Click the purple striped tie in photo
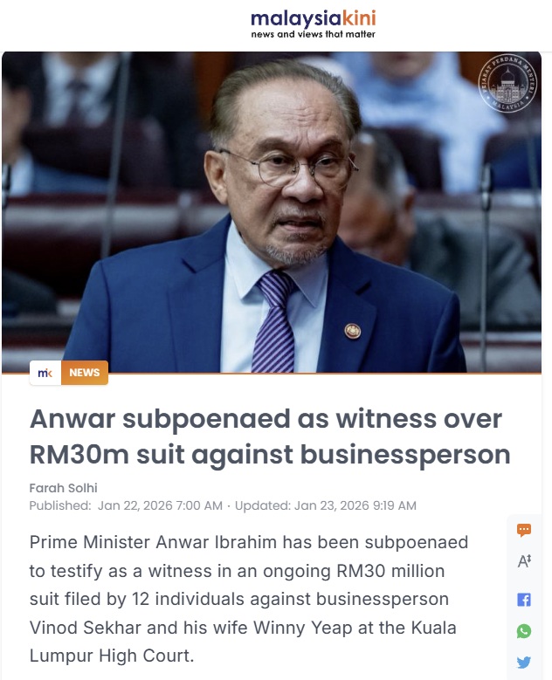Image resolution: width=552 pixels, height=680 pixels. point(275,321)
